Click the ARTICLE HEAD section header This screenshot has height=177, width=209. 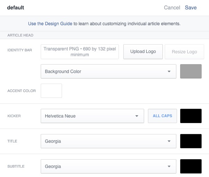tap(20, 35)
